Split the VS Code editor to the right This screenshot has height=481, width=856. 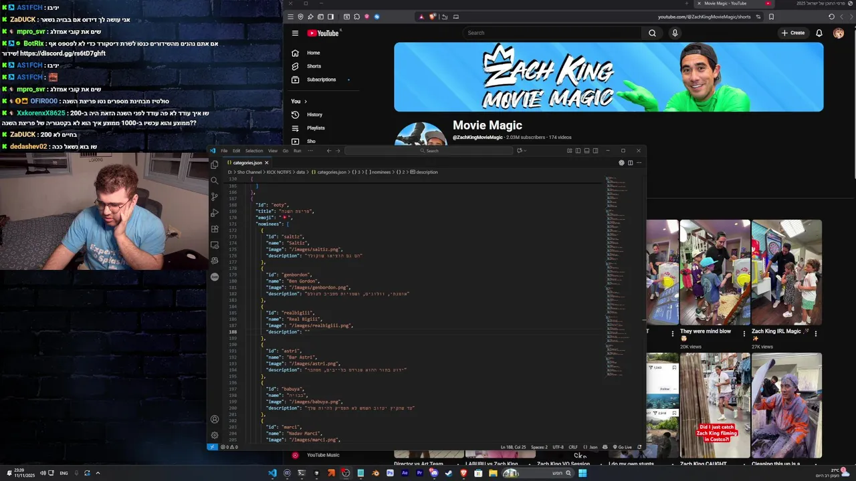pyautogui.click(x=630, y=162)
